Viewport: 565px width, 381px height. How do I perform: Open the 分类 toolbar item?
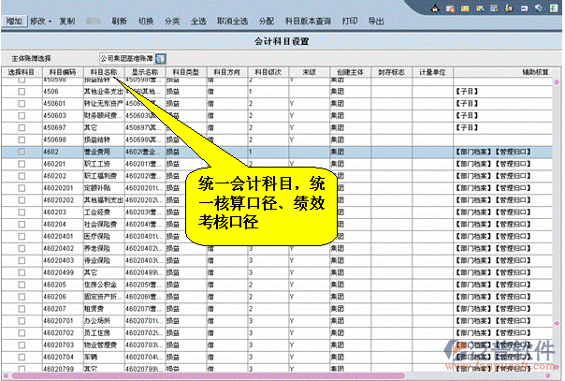(x=172, y=20)
